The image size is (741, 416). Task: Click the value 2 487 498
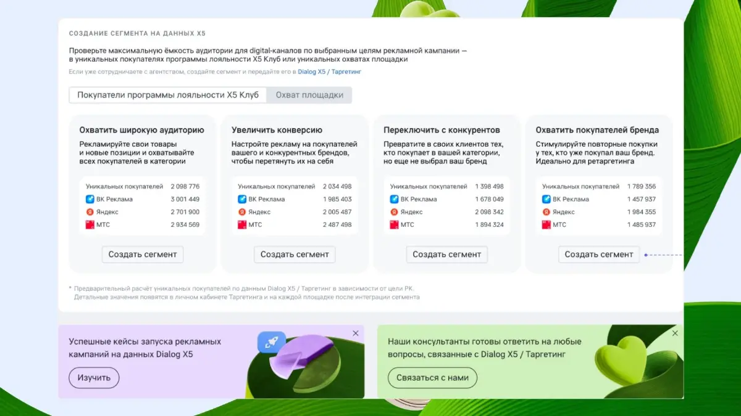click(337, 225)
